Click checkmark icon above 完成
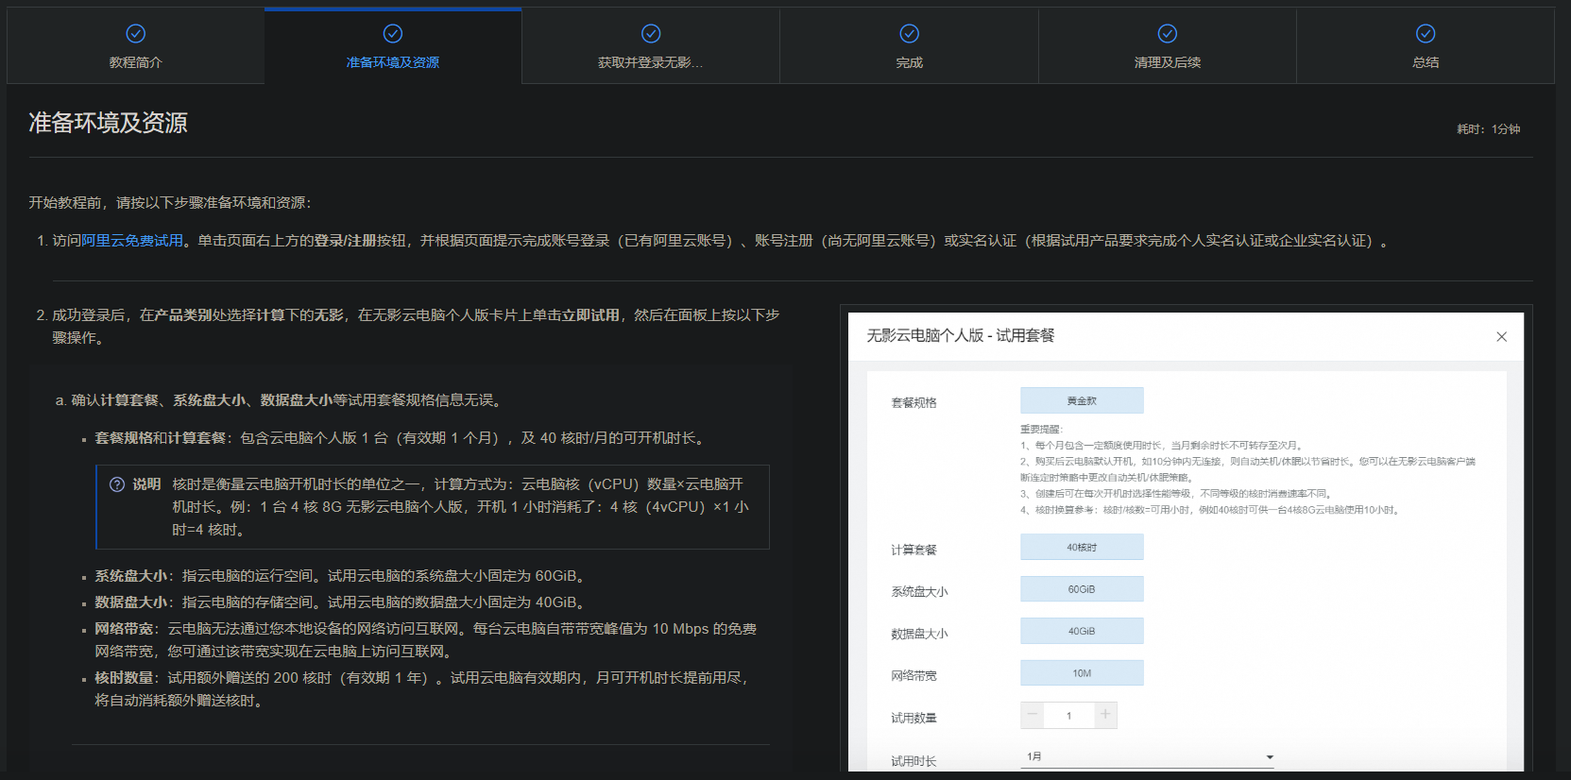This screenshot has width=1571, height=780. coord(909,34)
